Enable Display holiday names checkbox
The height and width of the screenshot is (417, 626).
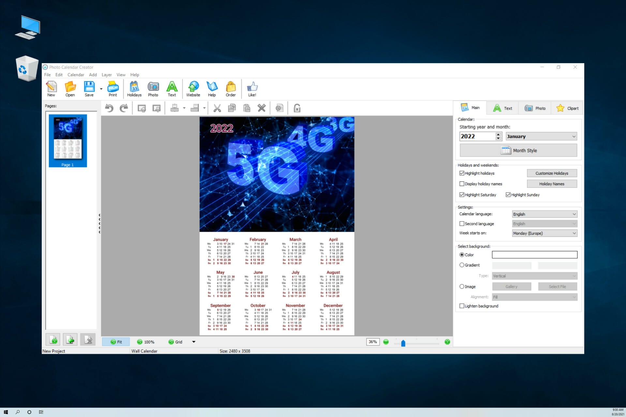[462, 184]
